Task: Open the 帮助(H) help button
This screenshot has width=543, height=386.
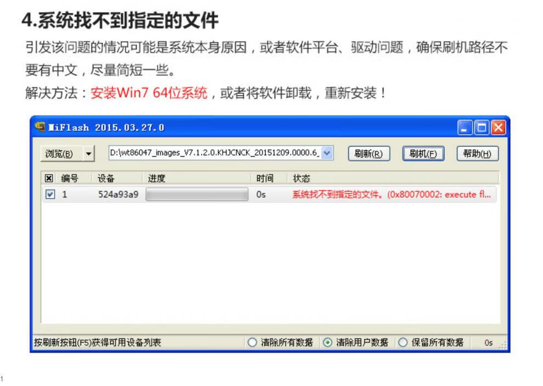Action: coord(477,154)
